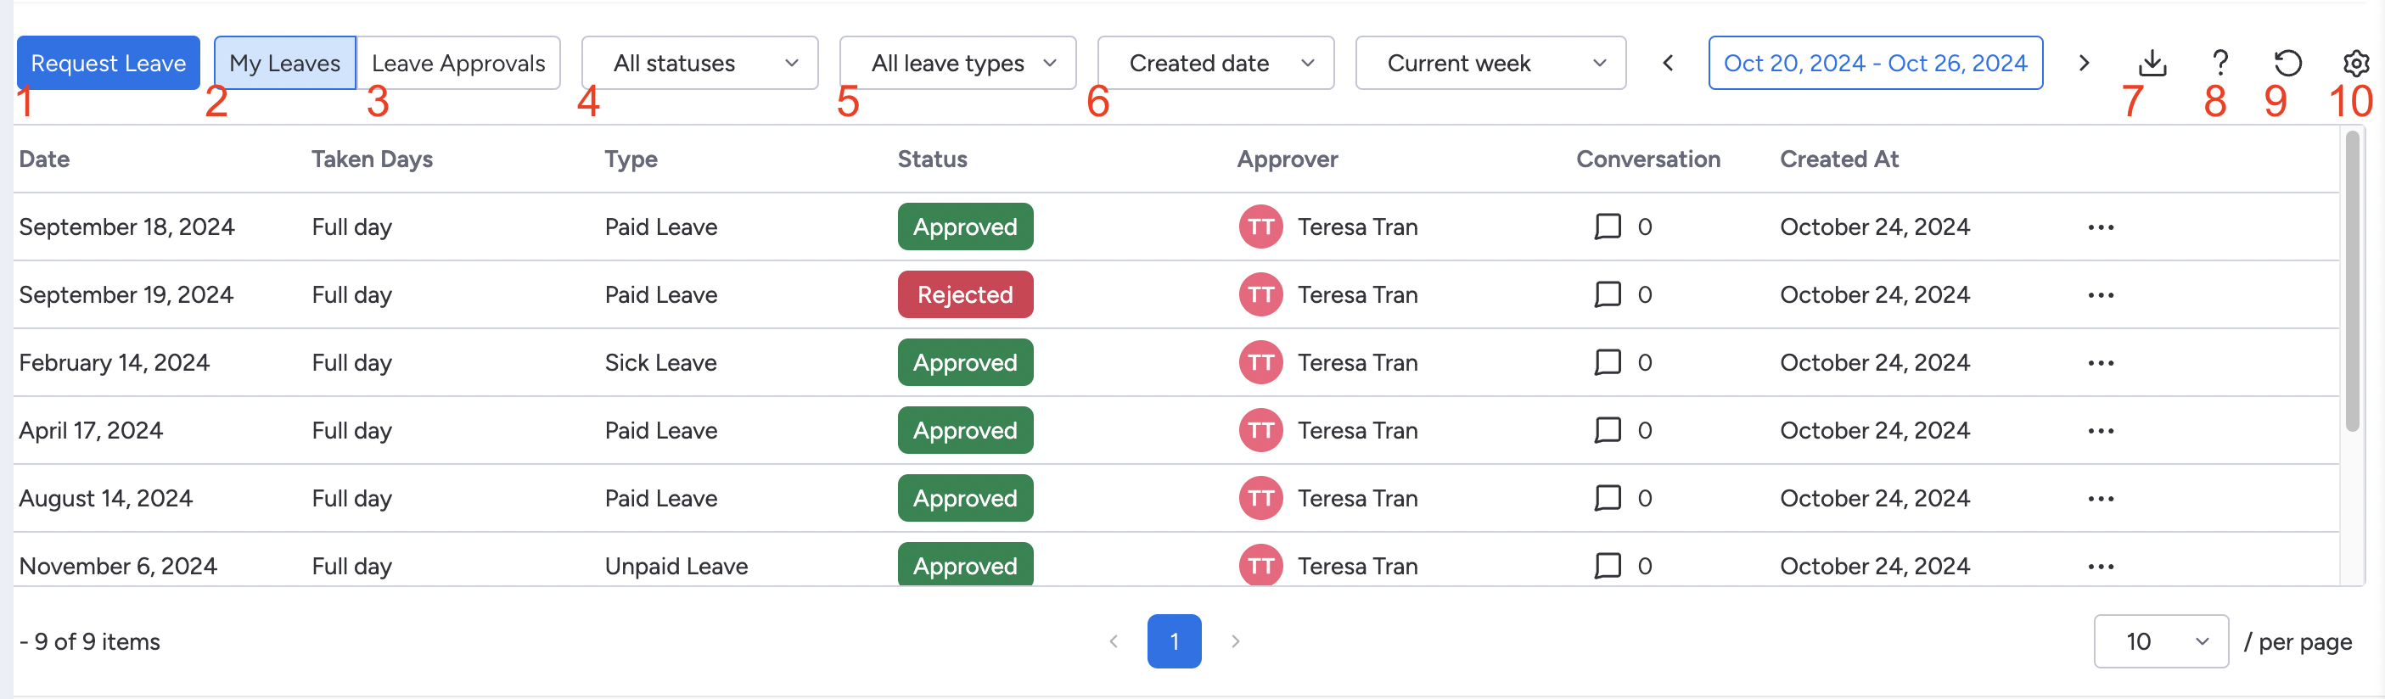Viewport: 2385px width, 699px height.
Task: Click the refresh reload icon
Action: coord(2287,63)
